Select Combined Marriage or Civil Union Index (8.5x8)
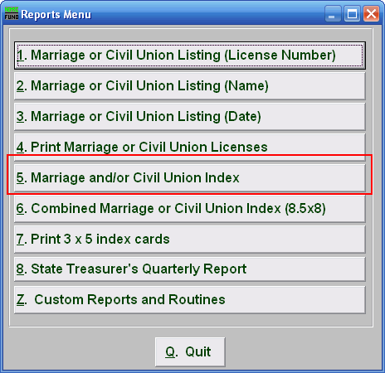This screenshot has height=373, width=385. [x=190, y=208]
